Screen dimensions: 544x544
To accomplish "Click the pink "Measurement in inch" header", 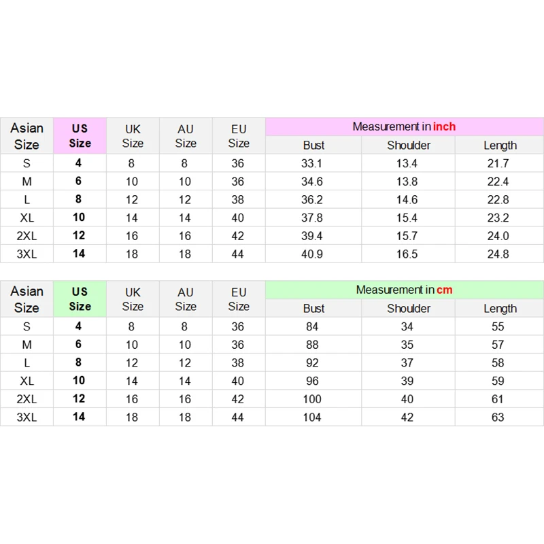I will pos(404,126).
